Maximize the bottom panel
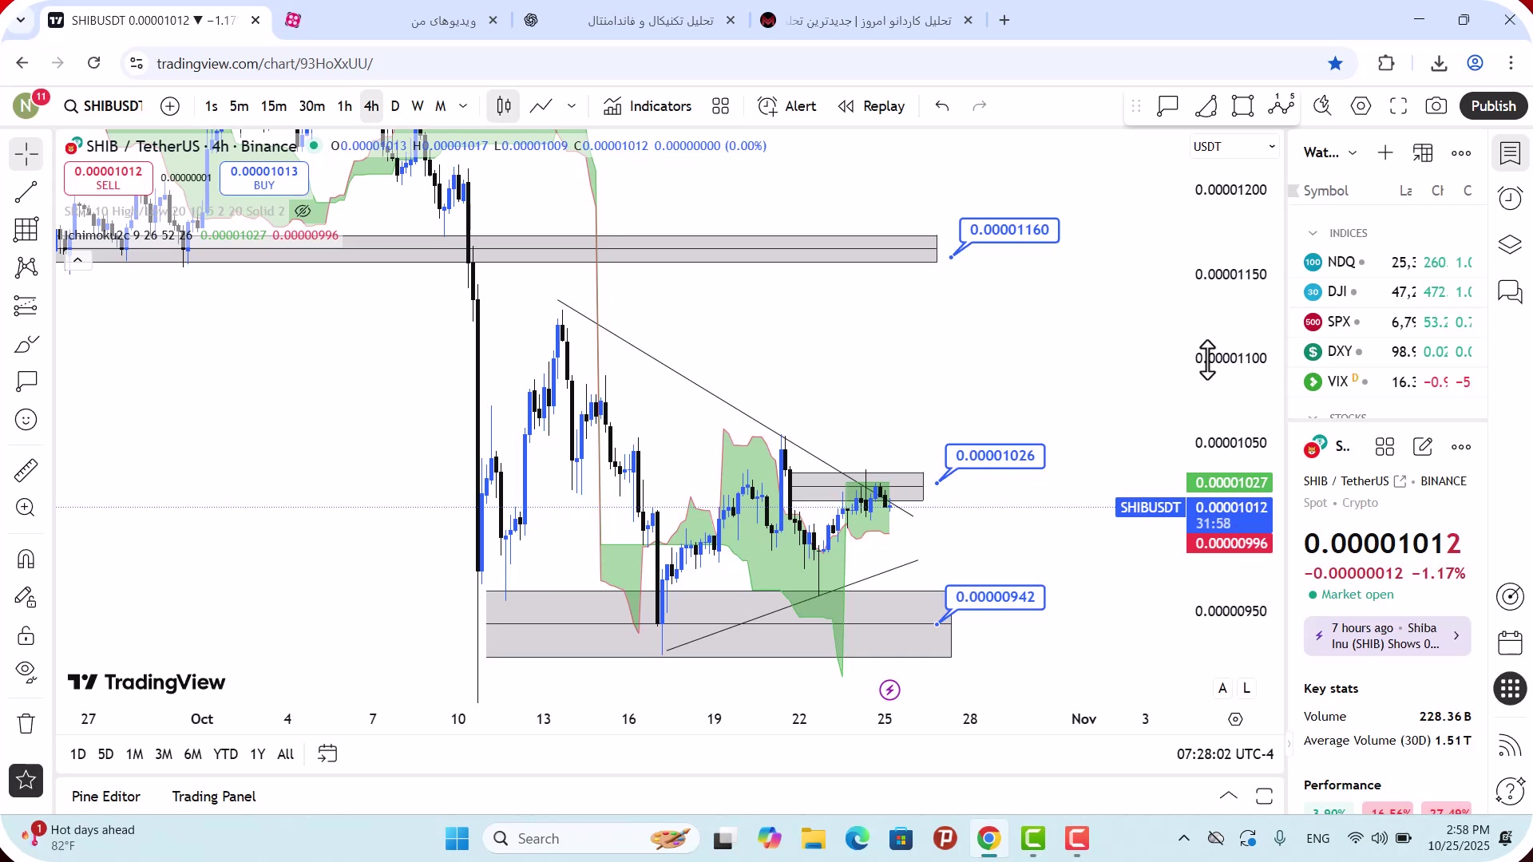The image size is (1533, 862). (x=1264, y=796)
